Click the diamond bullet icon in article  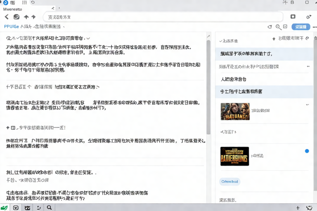(x=8, y=128)
